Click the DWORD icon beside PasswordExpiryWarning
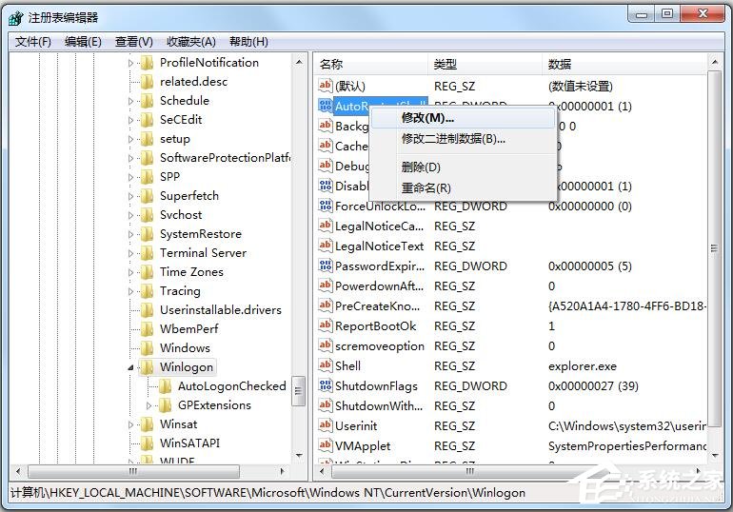The image size is (733, 512). coord(326,266)
